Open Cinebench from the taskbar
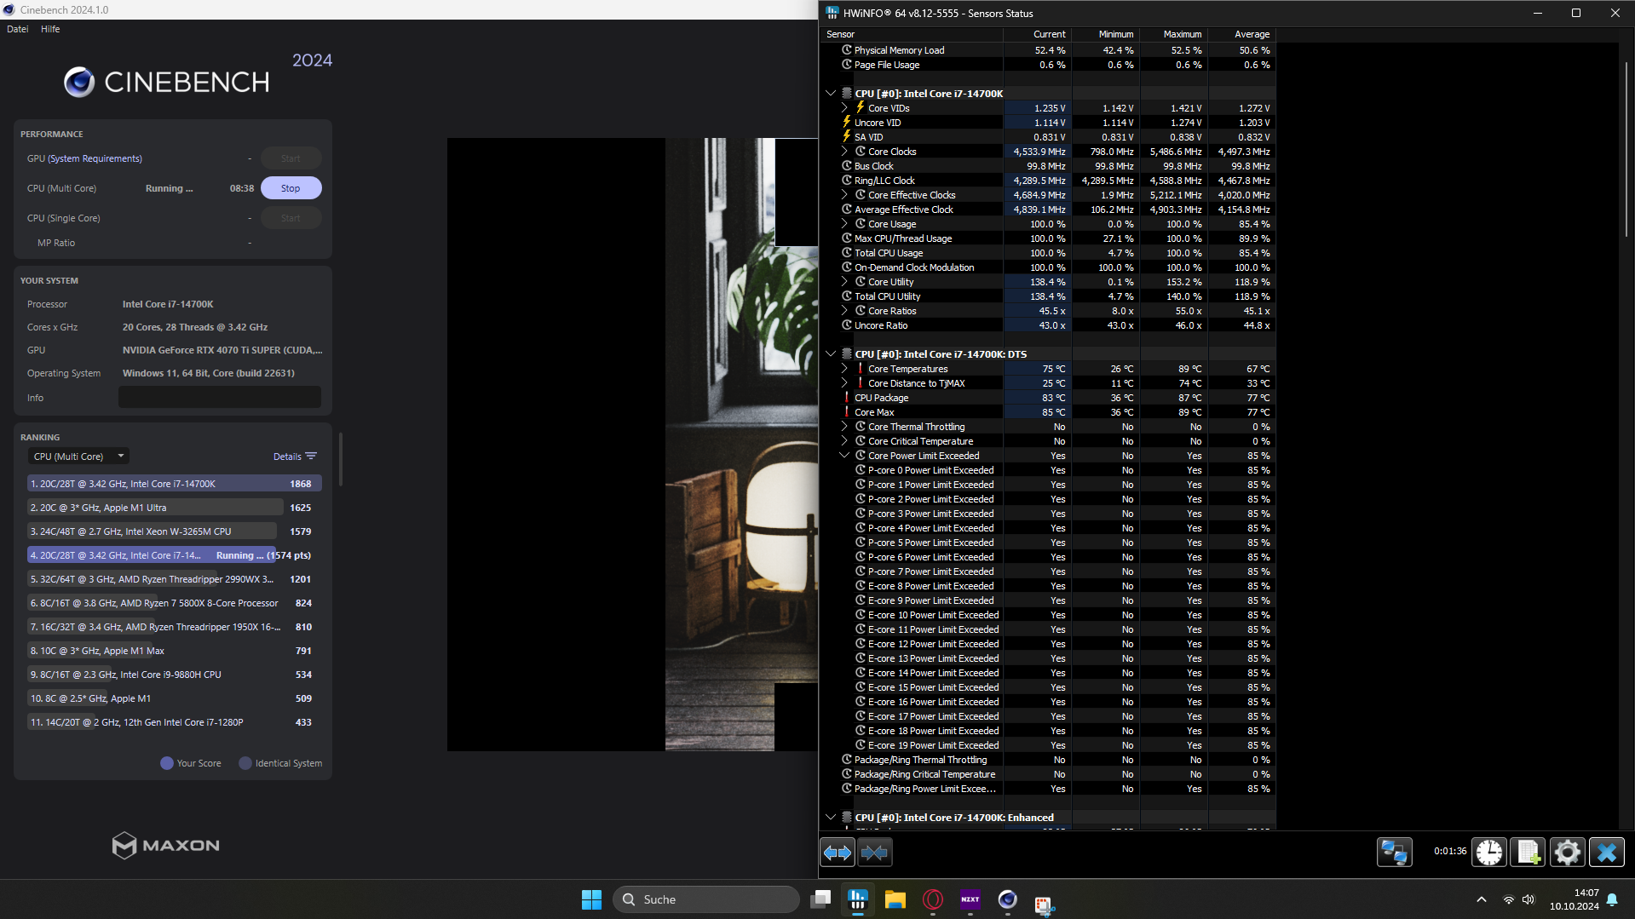Image resolution: width=1635 pixels, height=919 pixels. coord(1008,899)
